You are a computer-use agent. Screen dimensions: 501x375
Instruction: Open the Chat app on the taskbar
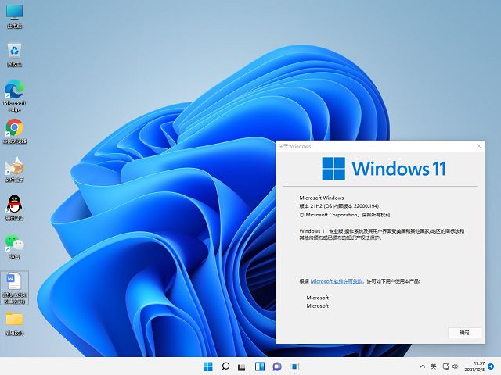tap(276, 366)
